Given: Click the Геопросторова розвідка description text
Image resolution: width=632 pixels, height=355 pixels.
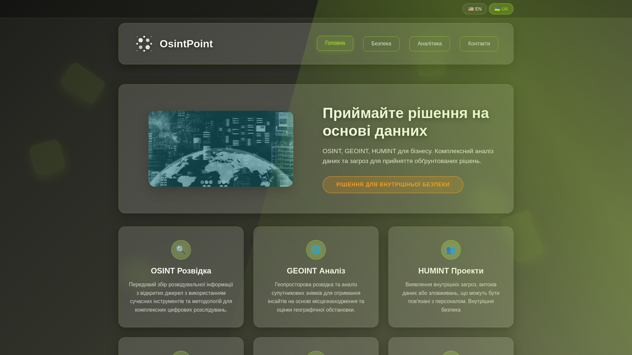Looking at the screenshot, I should click(x=316, y=297).
